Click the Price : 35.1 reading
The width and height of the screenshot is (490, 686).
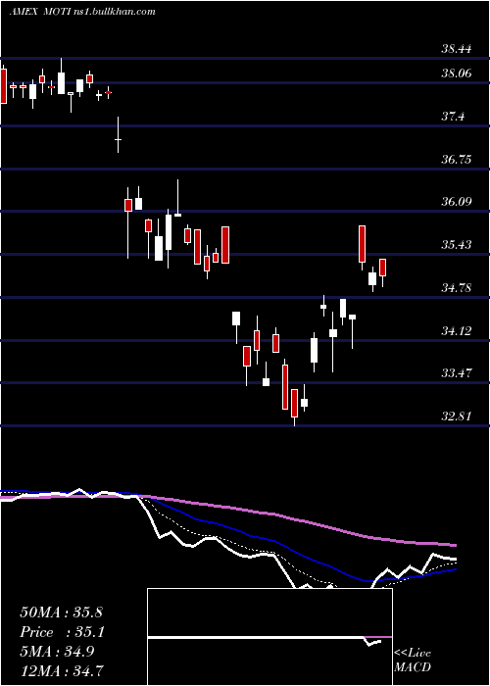tap(61, 632)
